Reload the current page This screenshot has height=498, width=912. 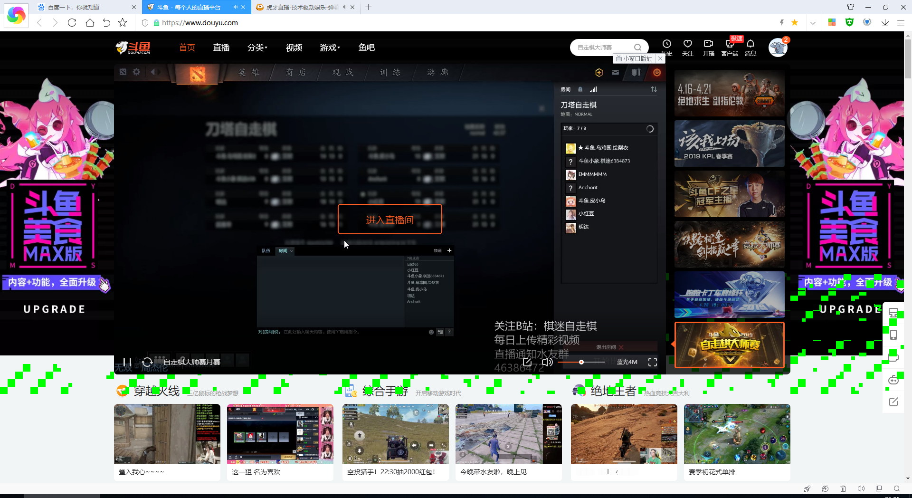[x=72, y=23]
